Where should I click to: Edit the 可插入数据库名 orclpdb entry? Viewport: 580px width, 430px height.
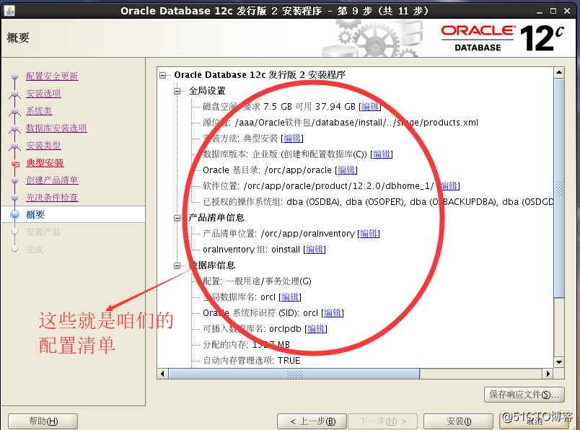316,329
